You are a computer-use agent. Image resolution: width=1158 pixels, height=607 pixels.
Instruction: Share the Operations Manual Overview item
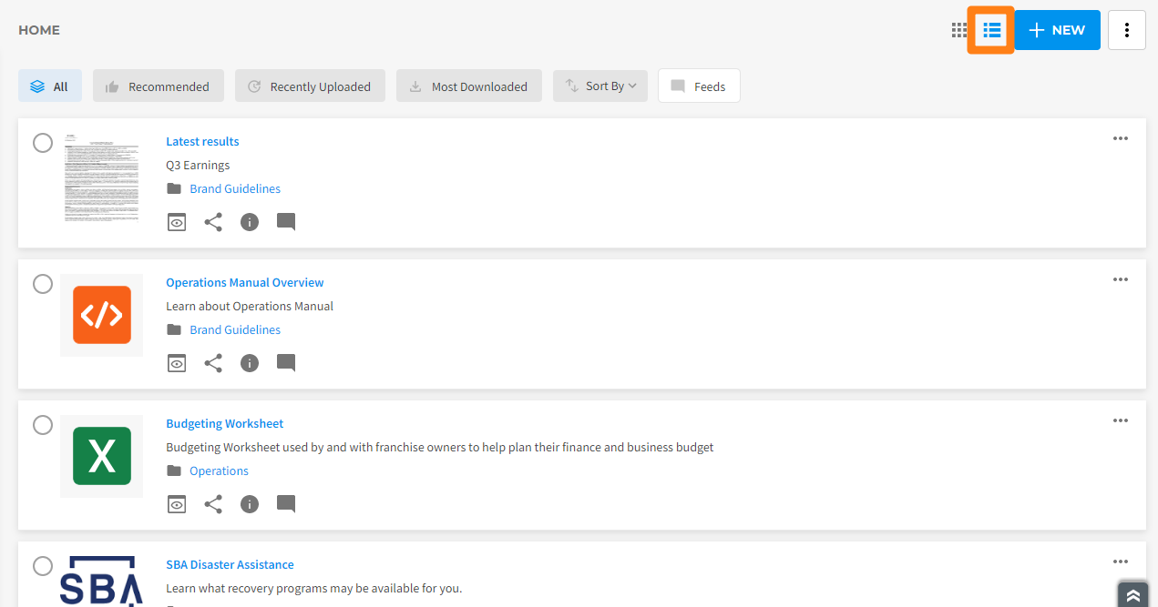pyautogui.click(x=213, y=363)
